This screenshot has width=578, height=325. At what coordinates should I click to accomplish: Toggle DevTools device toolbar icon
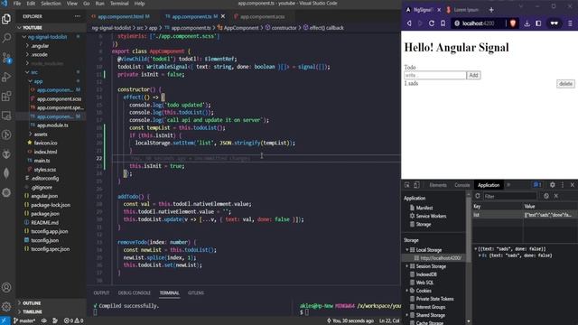tap(416, 185)
